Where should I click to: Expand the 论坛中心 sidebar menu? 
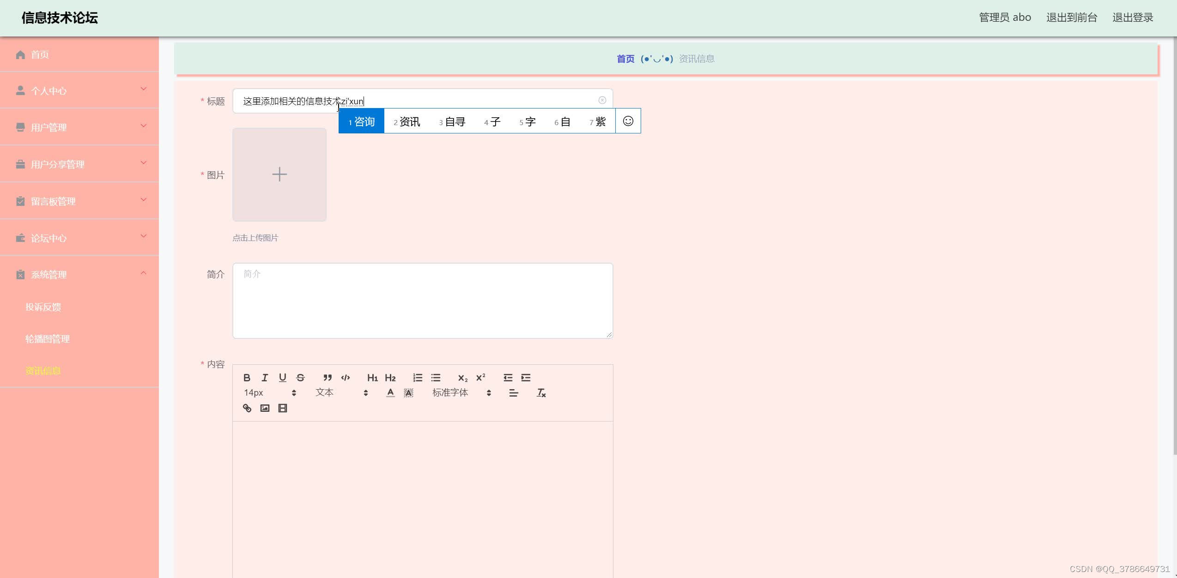(79, 238)
